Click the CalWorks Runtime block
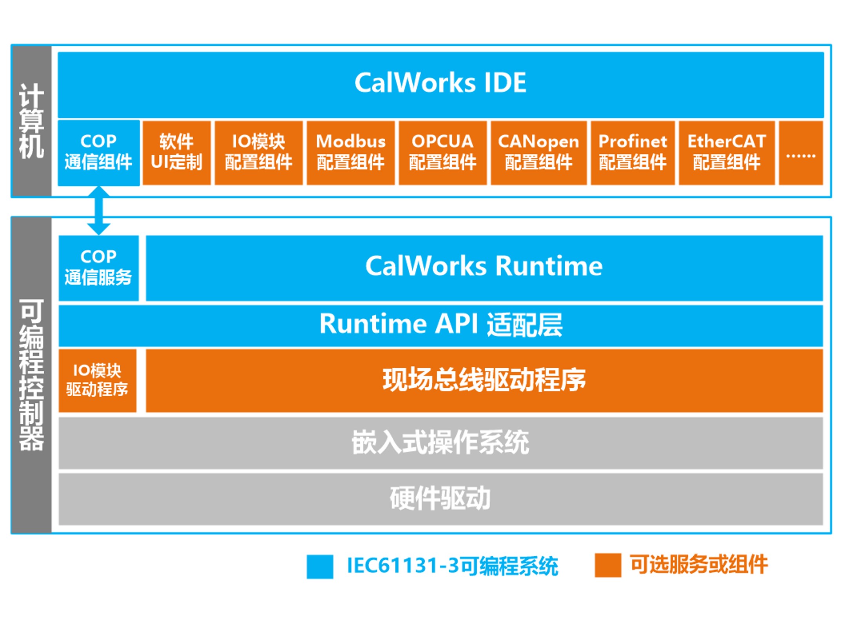Screen dimensions: 843x619 484,268
